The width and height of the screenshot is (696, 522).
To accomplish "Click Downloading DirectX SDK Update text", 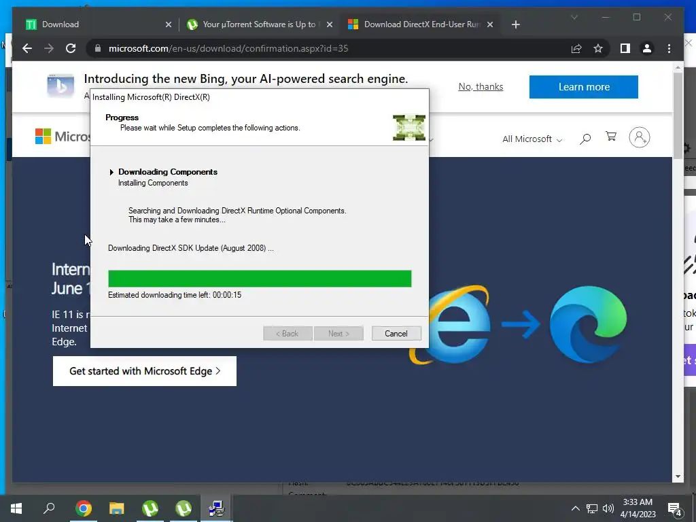I will click(x=191, y=248).
